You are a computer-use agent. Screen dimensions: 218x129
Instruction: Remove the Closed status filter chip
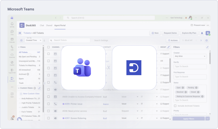198,92
